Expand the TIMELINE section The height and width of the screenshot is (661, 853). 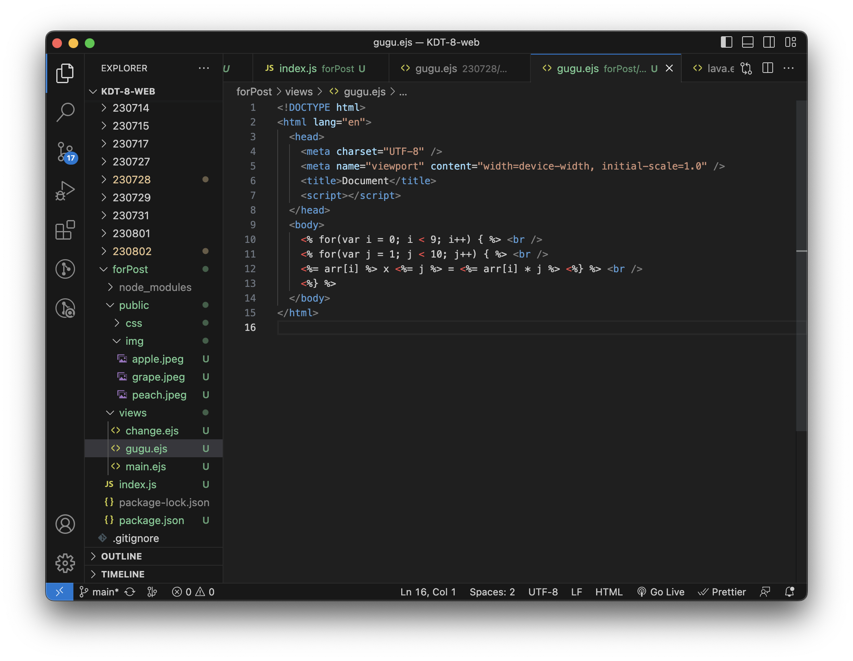154,574
